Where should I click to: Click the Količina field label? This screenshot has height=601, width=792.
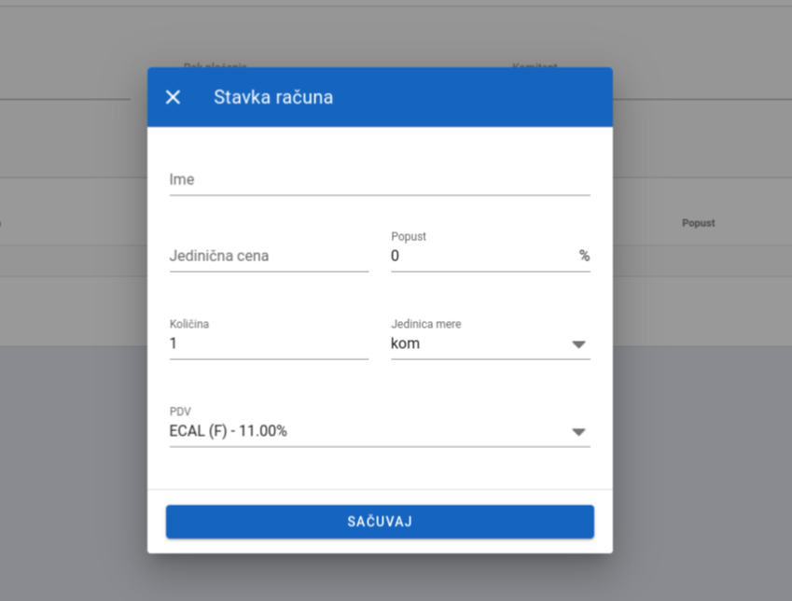(189, 324)
